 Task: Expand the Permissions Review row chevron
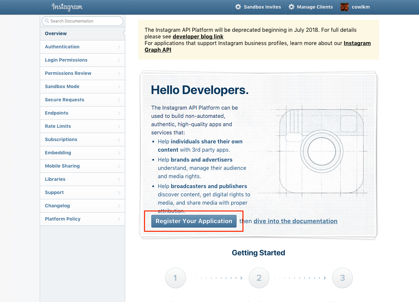[x=119, y=74]
